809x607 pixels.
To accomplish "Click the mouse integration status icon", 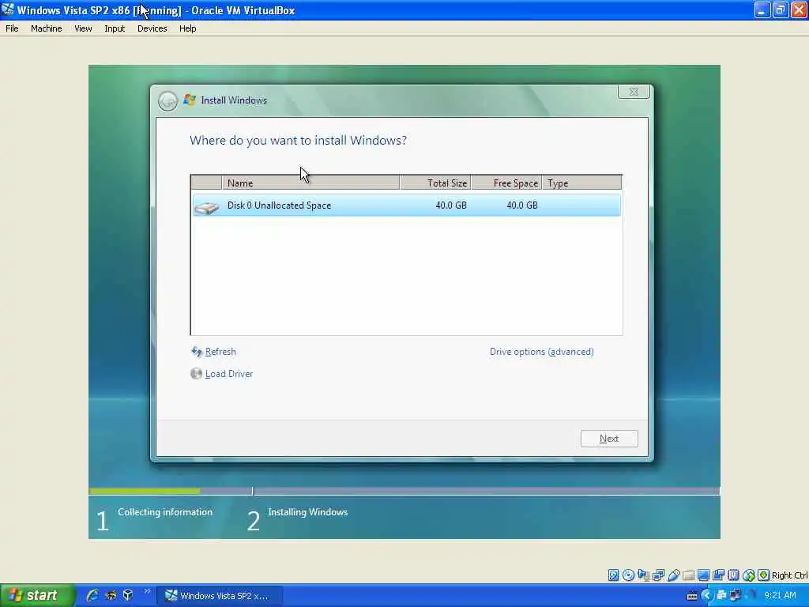I will click(749, 575).
